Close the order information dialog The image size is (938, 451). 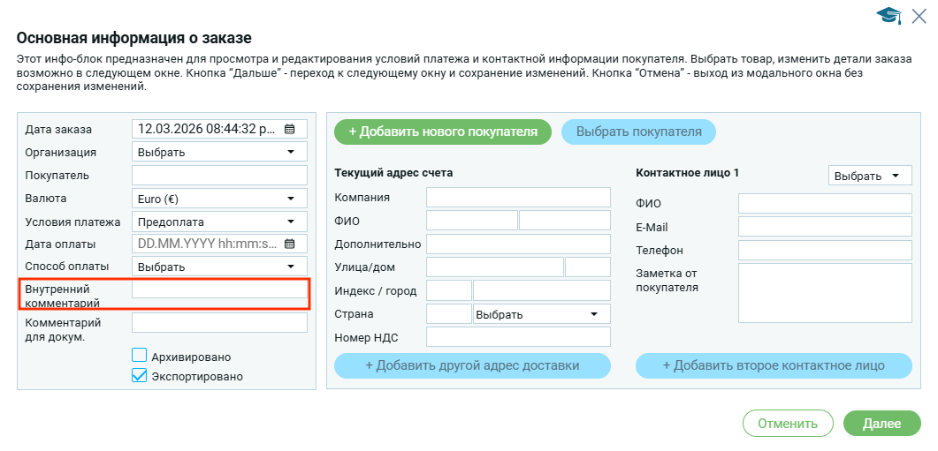[x=918, y=15]
